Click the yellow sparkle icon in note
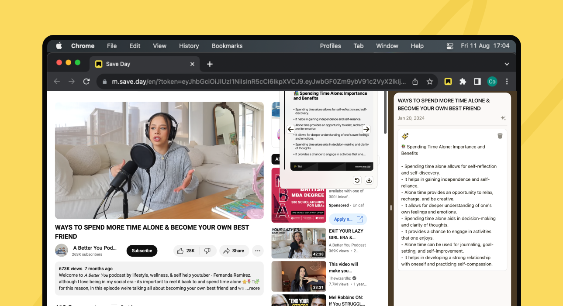 (405, 136)
